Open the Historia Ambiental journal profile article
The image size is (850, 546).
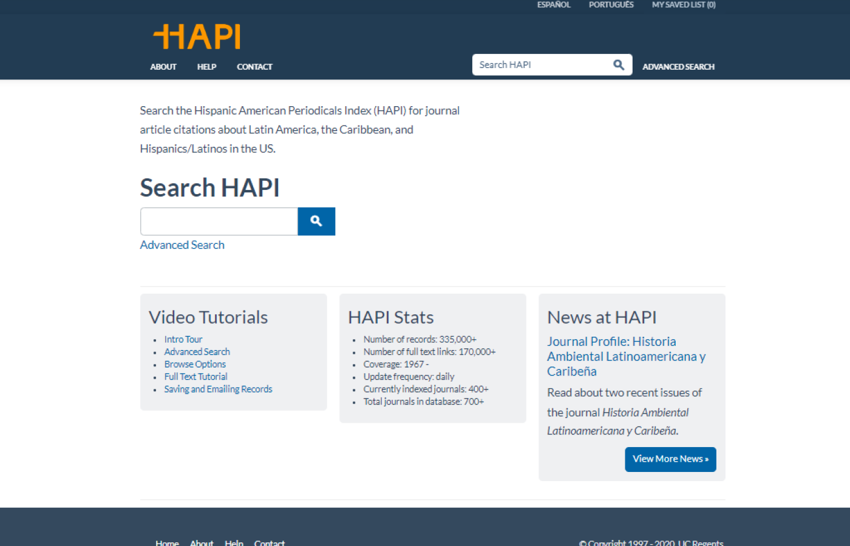[626, 356]
